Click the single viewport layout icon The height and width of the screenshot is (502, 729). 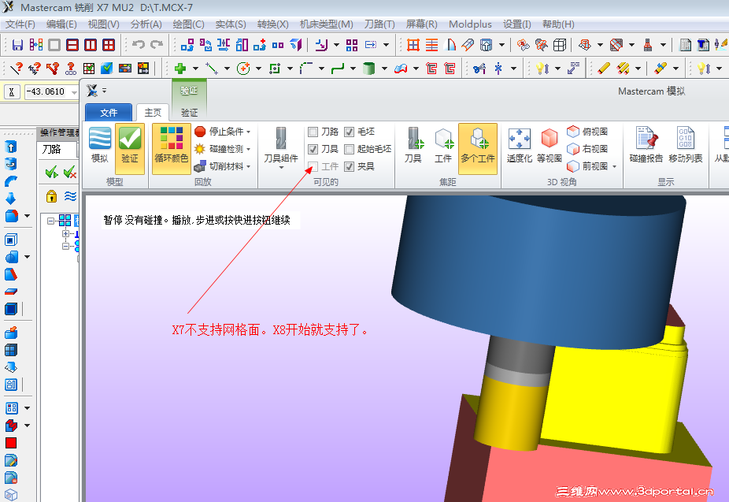tap(54, 45)
